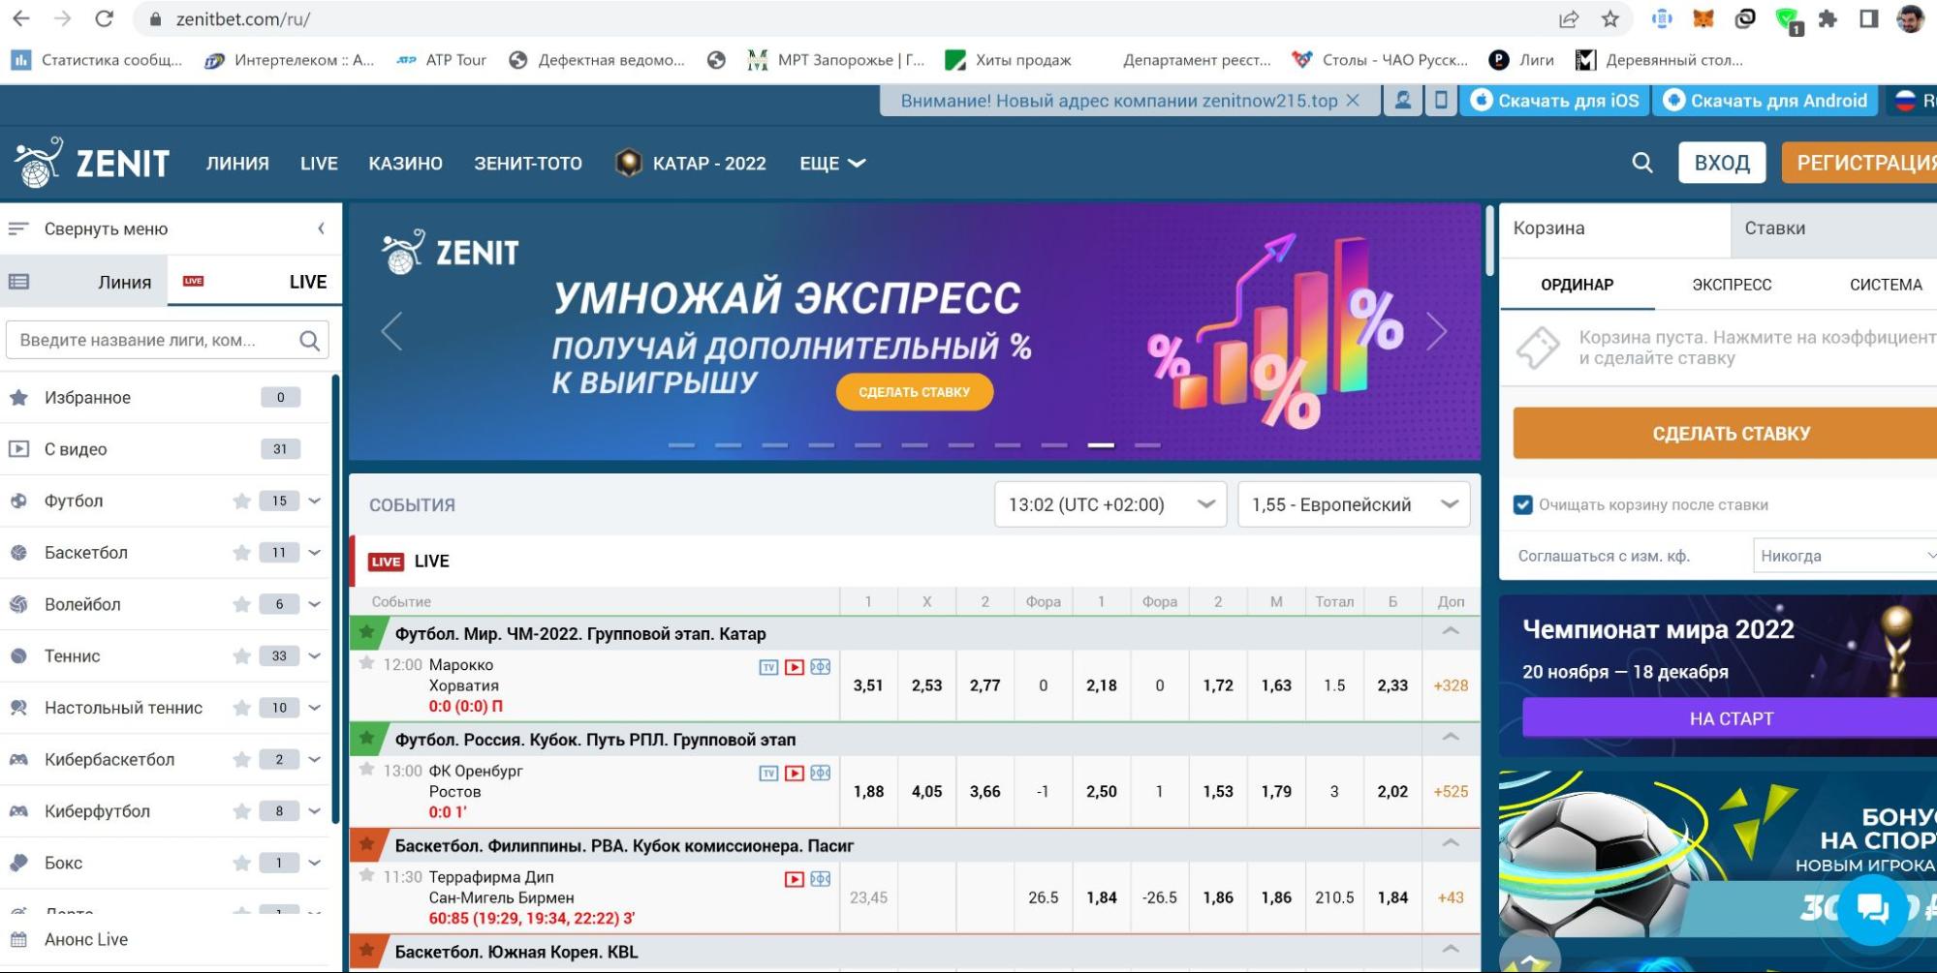
Task: Open mobile version phone icon
Action: click(1441, 100)
